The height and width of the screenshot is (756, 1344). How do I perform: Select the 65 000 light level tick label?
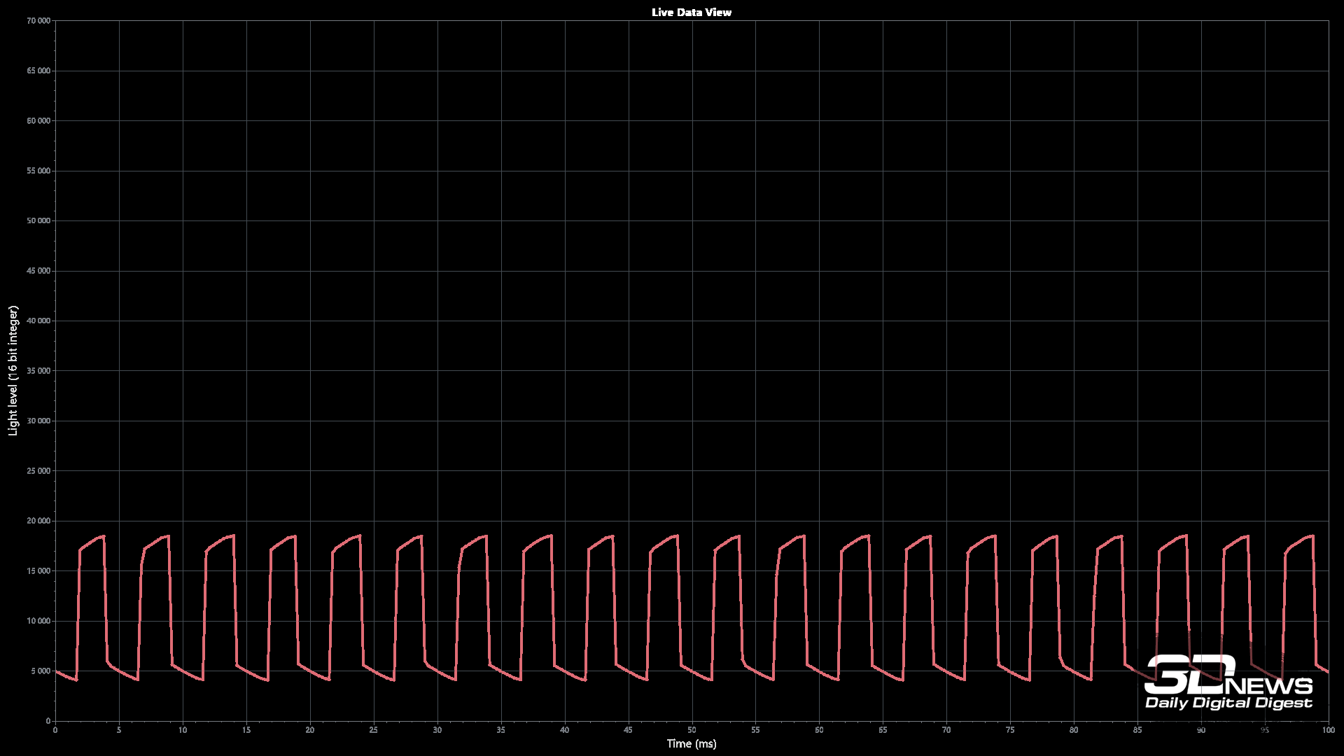[38, 71]
